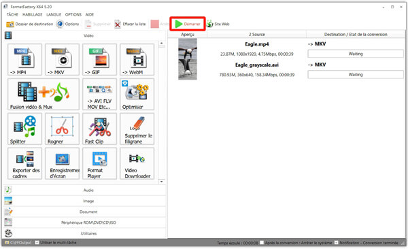Collapse the Vidéo category header

[85, 35]
